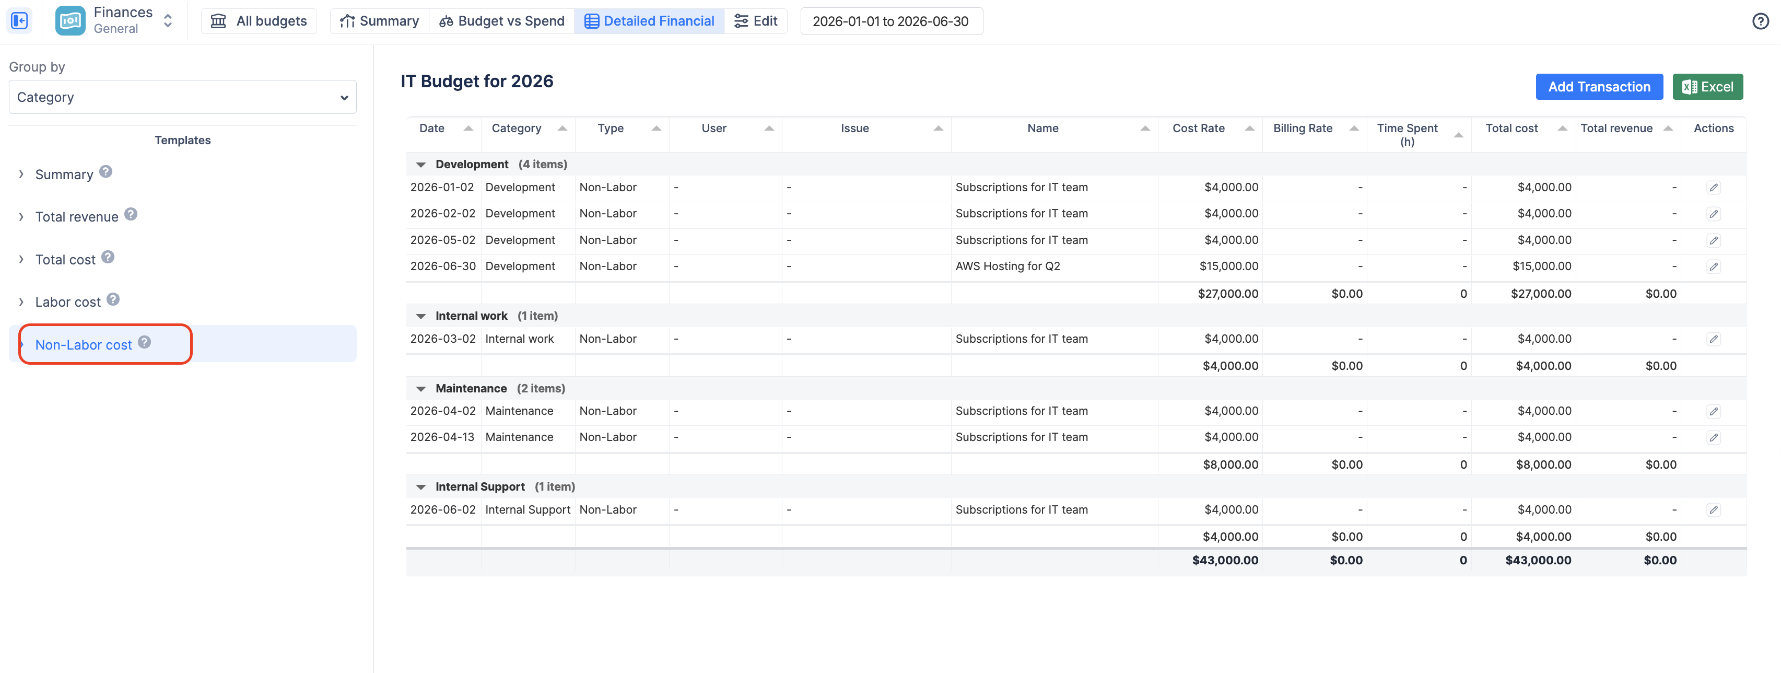Open the Budget vs Spend tab
The width and height of the screenshot is (1781, 673).
coord(502,21)
